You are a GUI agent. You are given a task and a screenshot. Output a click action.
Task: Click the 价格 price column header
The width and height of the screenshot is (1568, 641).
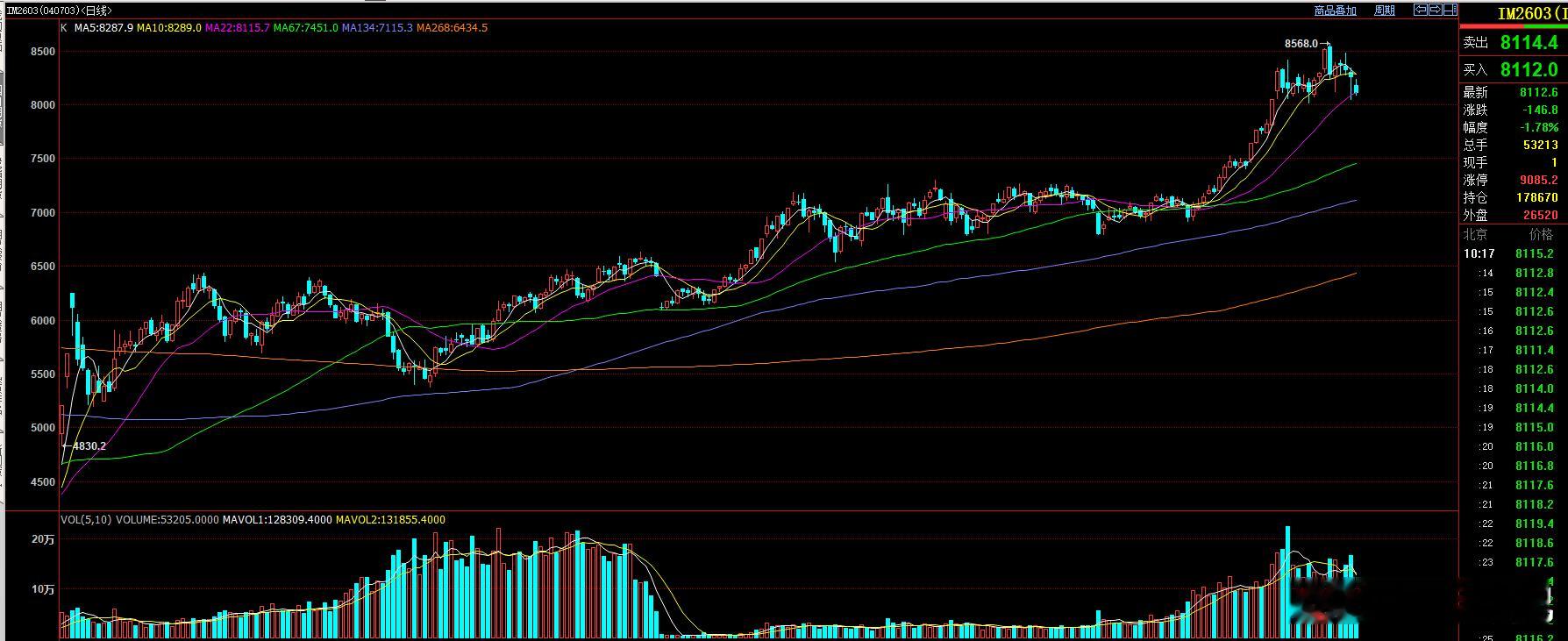coord(1541,234)
